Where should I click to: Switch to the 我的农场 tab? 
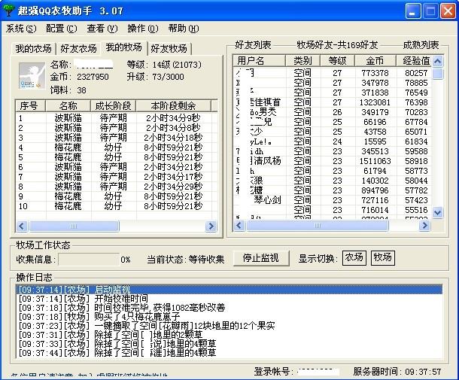[33, 49]
